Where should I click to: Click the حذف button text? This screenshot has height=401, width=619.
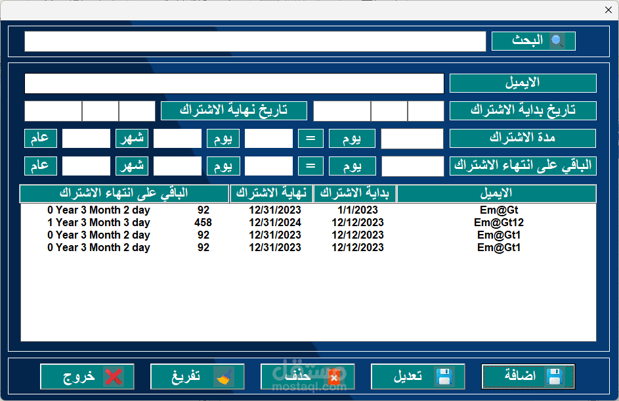click(297, 375)
